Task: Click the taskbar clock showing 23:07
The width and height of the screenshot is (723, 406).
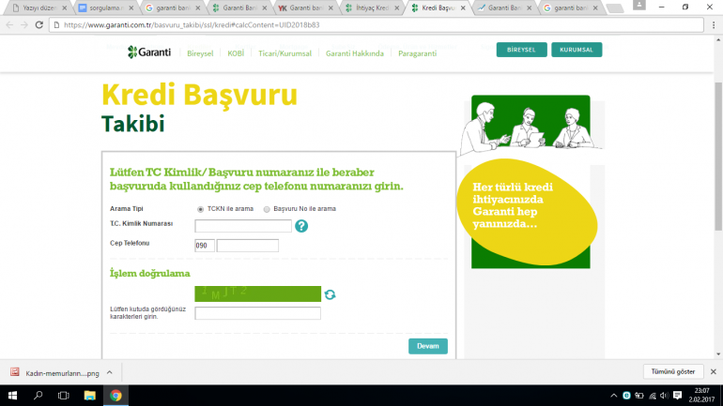Action: click(701, 396)
